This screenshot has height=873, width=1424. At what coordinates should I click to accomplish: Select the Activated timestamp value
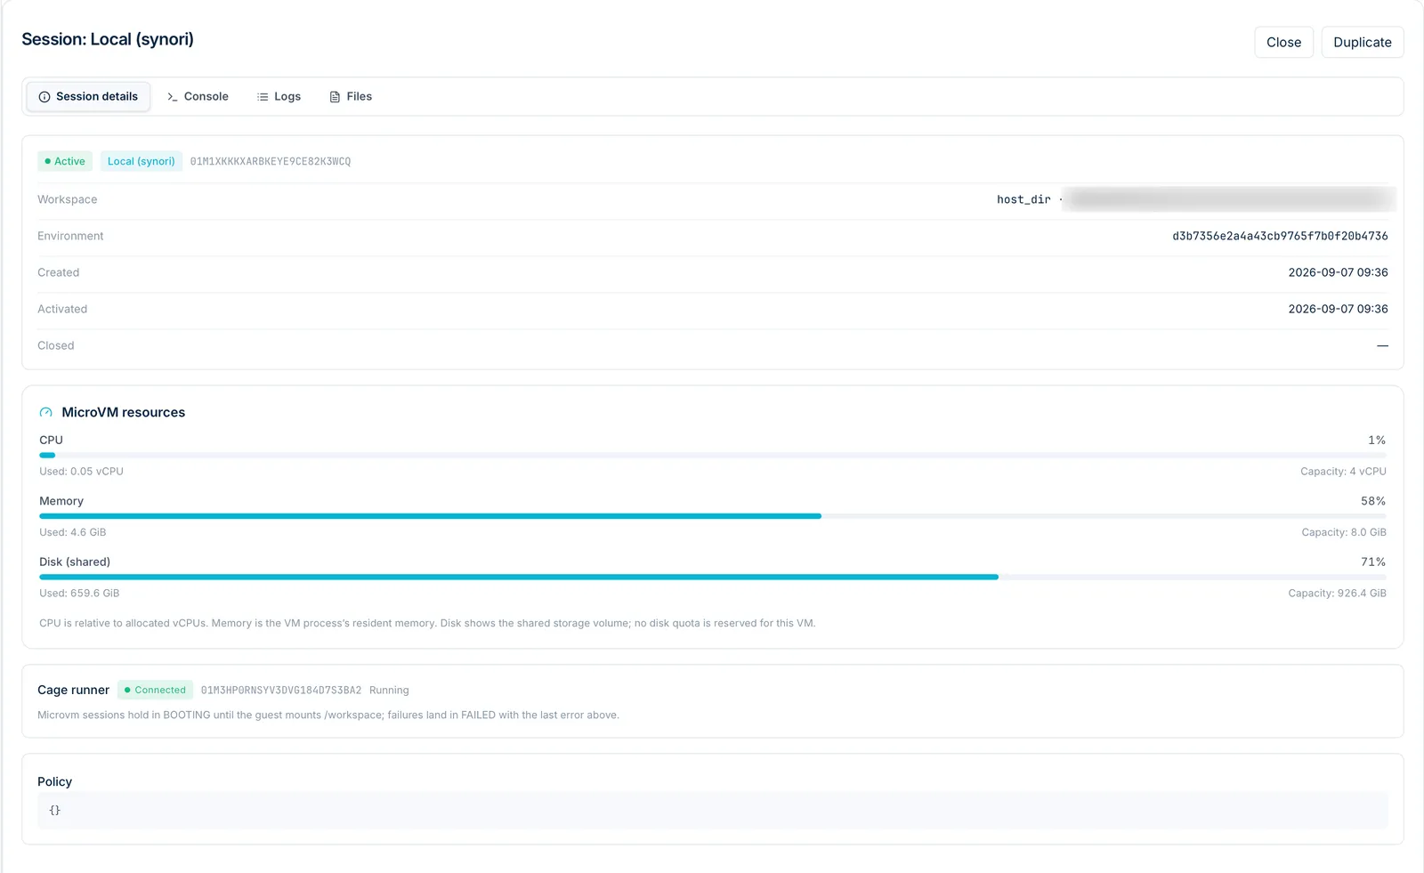(x=1338, y=309)
